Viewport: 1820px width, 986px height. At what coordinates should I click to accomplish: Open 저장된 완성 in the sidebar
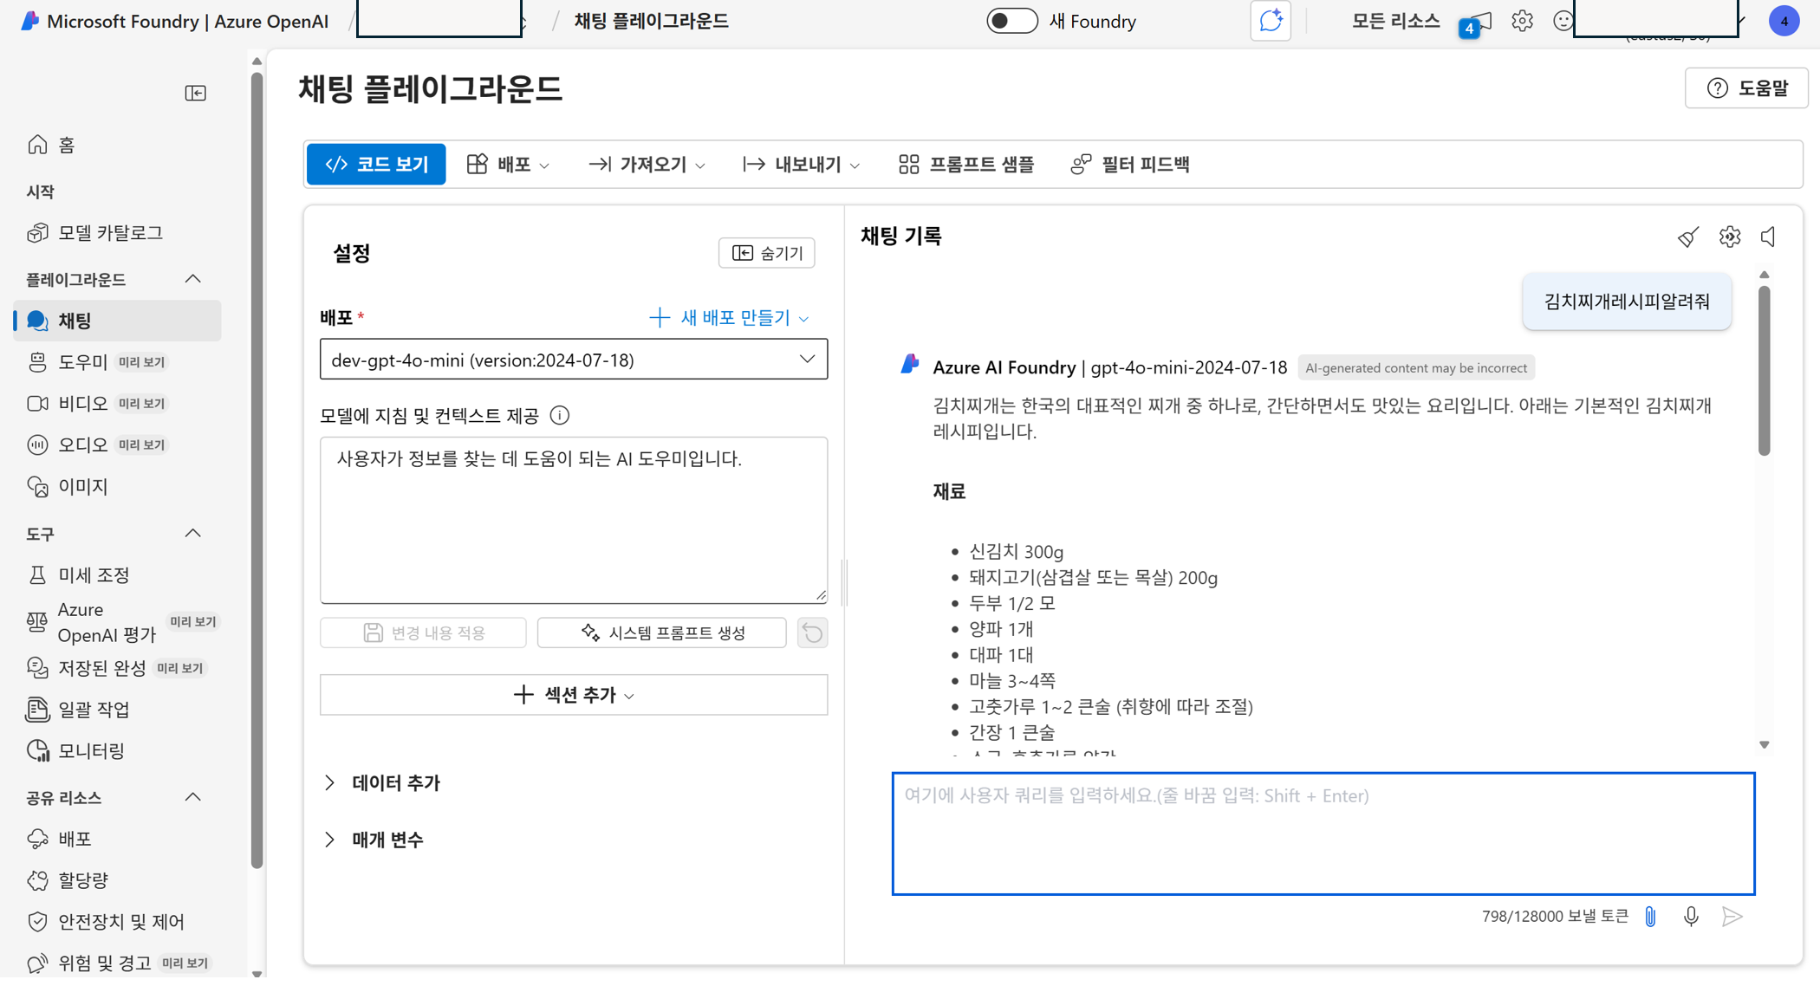tap(117, 668)
